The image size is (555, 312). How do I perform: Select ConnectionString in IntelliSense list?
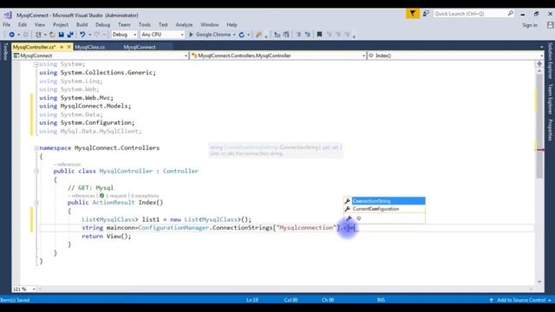point(388,201)
